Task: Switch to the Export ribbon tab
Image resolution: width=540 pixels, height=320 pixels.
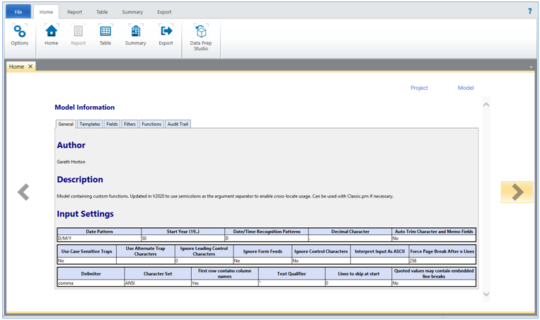Action: click(164, 12)
